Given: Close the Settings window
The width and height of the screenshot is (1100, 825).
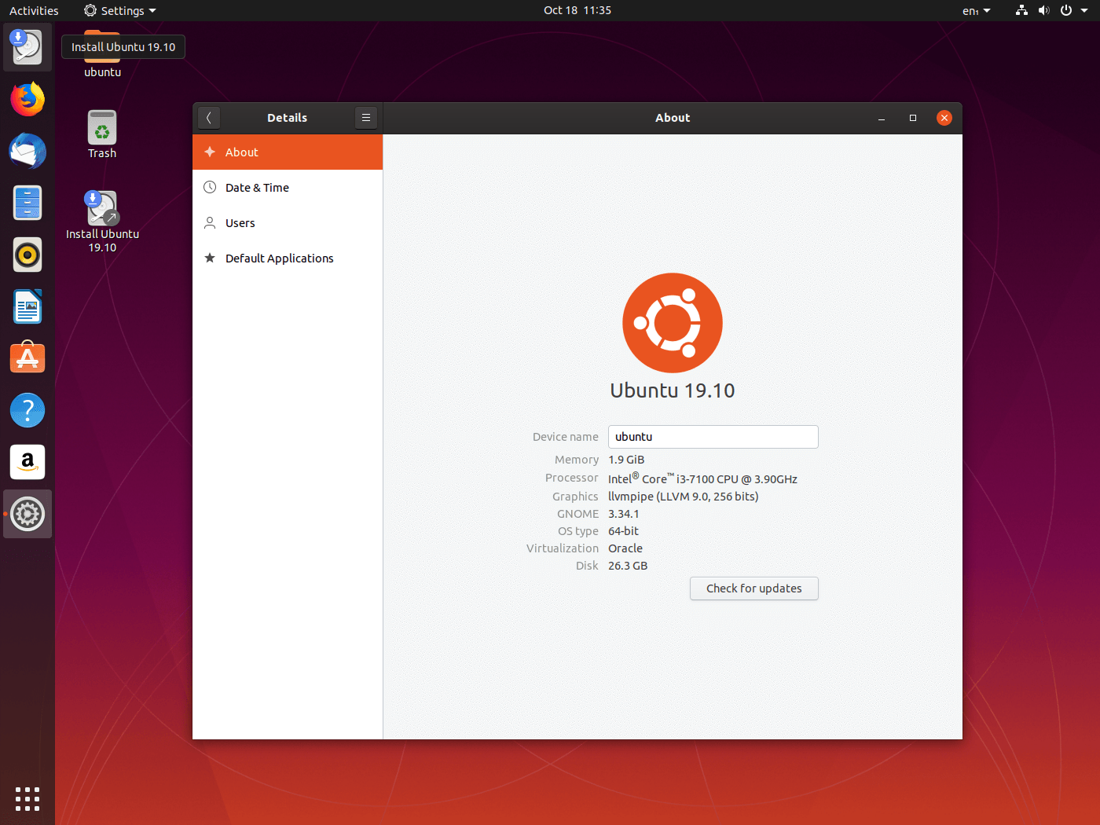Looking at the screenshot, I should (x=944, y=118).
